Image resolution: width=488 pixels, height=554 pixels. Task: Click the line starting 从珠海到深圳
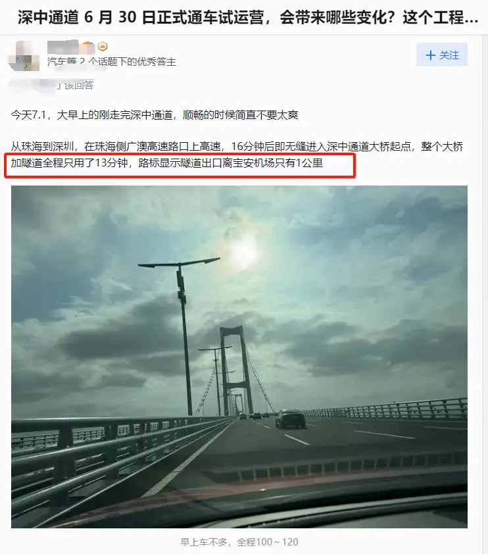tap(237, 146)
